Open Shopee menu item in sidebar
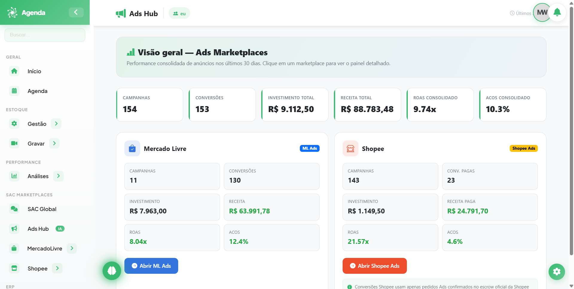 click(37, 268)
